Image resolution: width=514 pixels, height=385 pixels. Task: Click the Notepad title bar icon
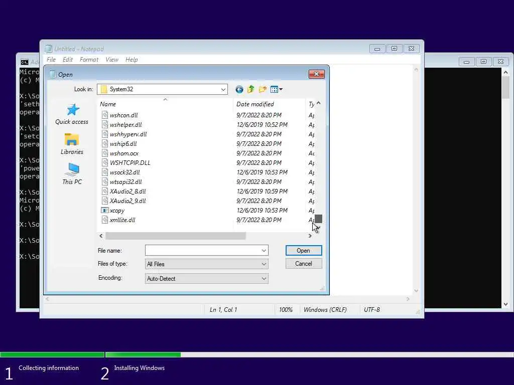tap(49, 49)
